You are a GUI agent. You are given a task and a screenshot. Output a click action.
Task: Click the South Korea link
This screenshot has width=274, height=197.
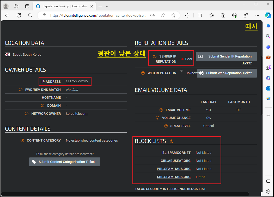[x=32, y=54]
